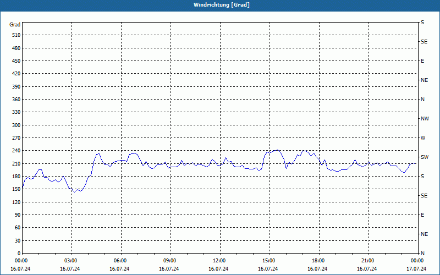Viewport: 440px width, 275px height.
Task: Click the SE compass label at 480 gridline
Action: (x=424, y=42)
